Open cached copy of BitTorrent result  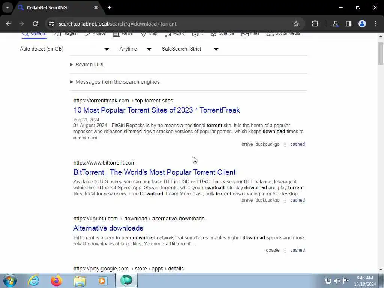297,200
